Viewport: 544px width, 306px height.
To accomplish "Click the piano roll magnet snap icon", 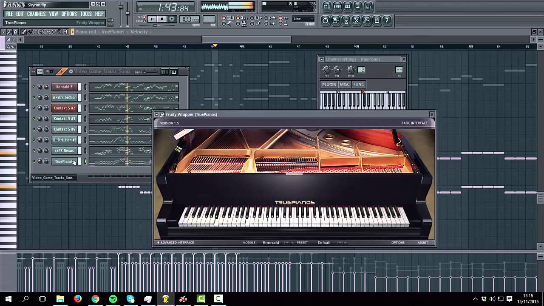I will [x=15, y=32].
